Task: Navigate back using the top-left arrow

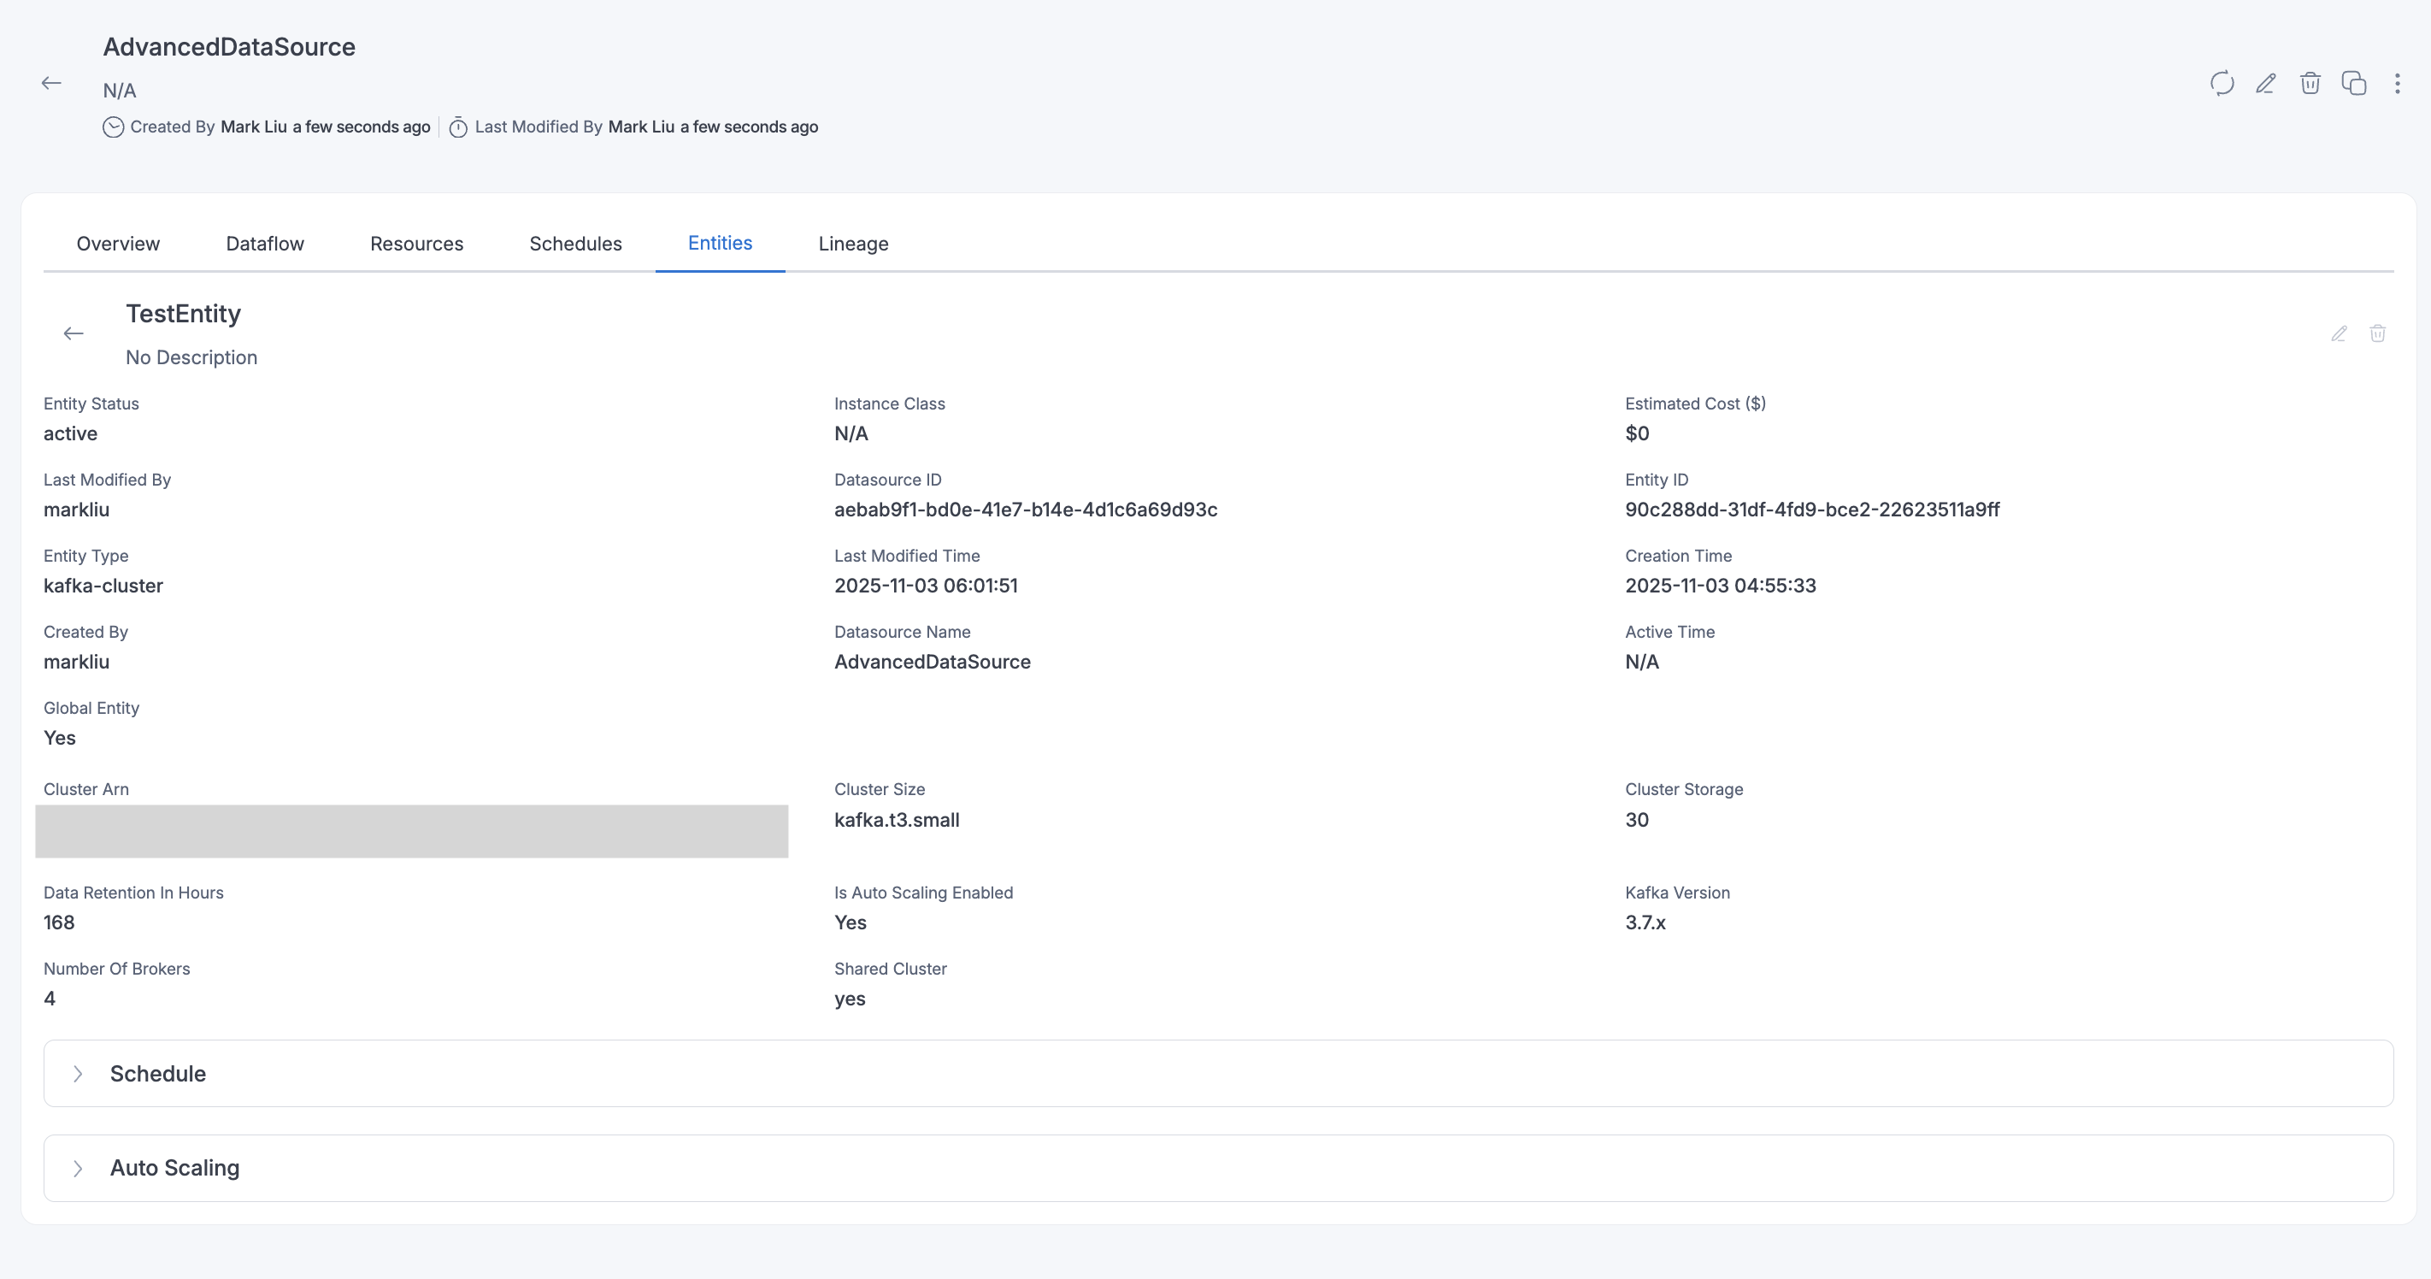Action: click(x=51, y=83)
